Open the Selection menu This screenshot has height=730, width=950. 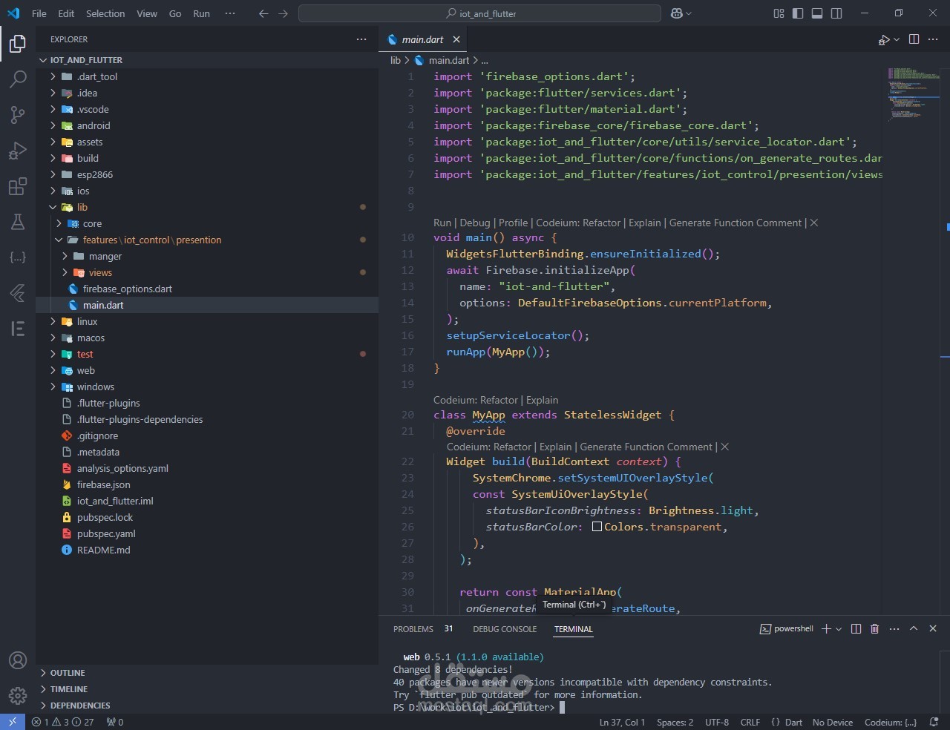point(105,13)
